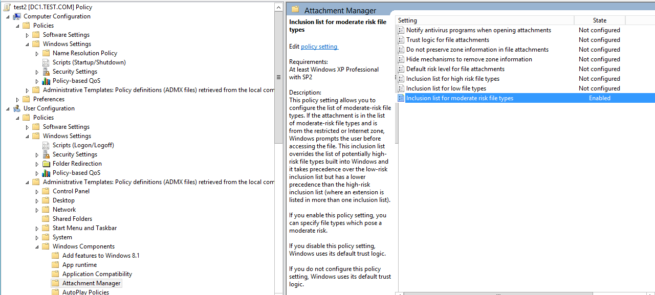The height and width of the screenshot is (295, 655).
Task: Expand the Name Resolution Policy node
Action: click(x=37, y=54)
